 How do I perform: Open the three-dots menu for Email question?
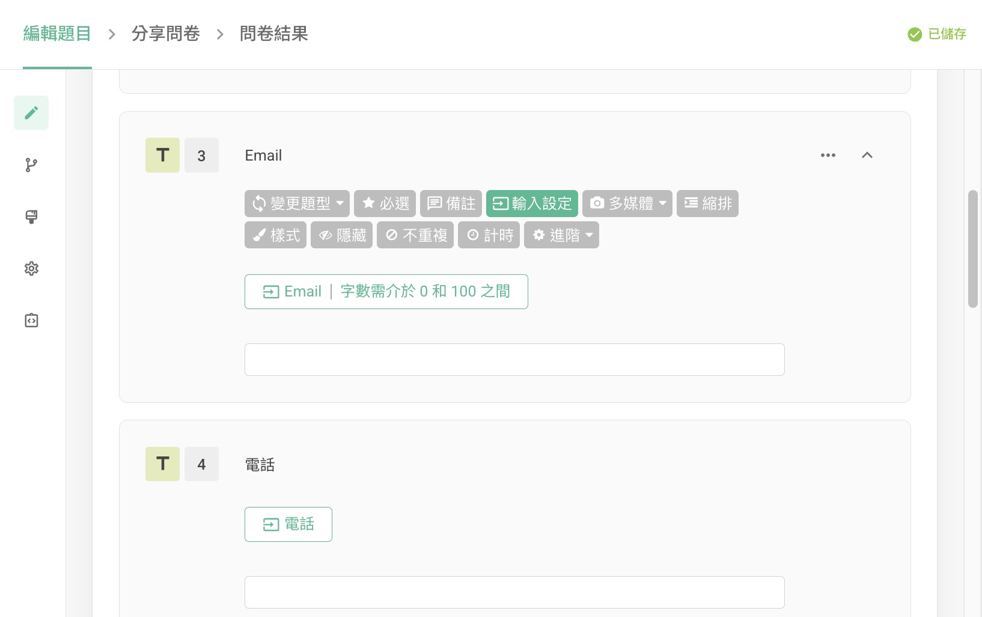pyautogui.click(x=828, y=155)
